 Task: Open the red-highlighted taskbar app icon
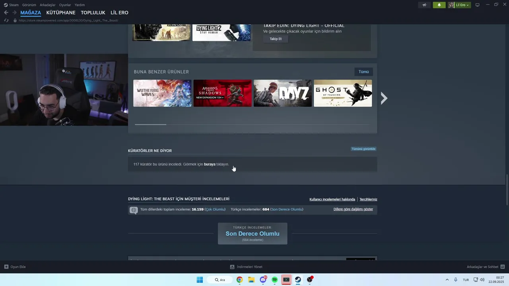[286, 280]
